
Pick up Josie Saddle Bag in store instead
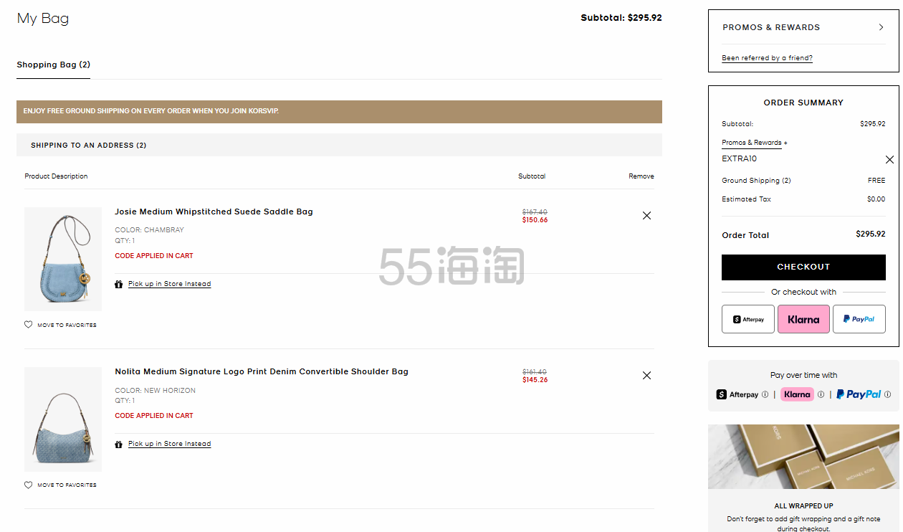[x=169, y=284]
